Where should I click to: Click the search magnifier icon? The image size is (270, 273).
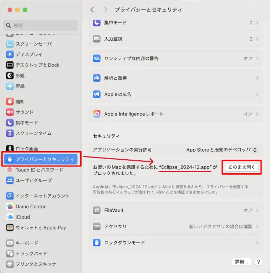pyautogui.click(x=8, y=25)
